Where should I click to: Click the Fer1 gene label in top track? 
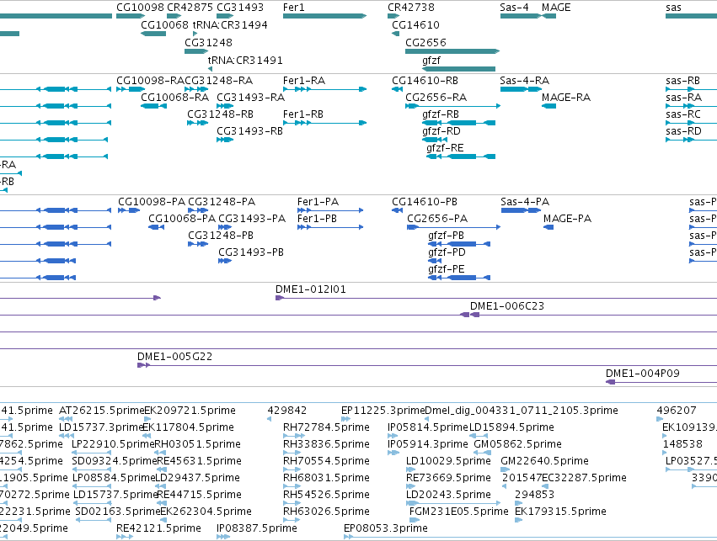pos(293,8)
